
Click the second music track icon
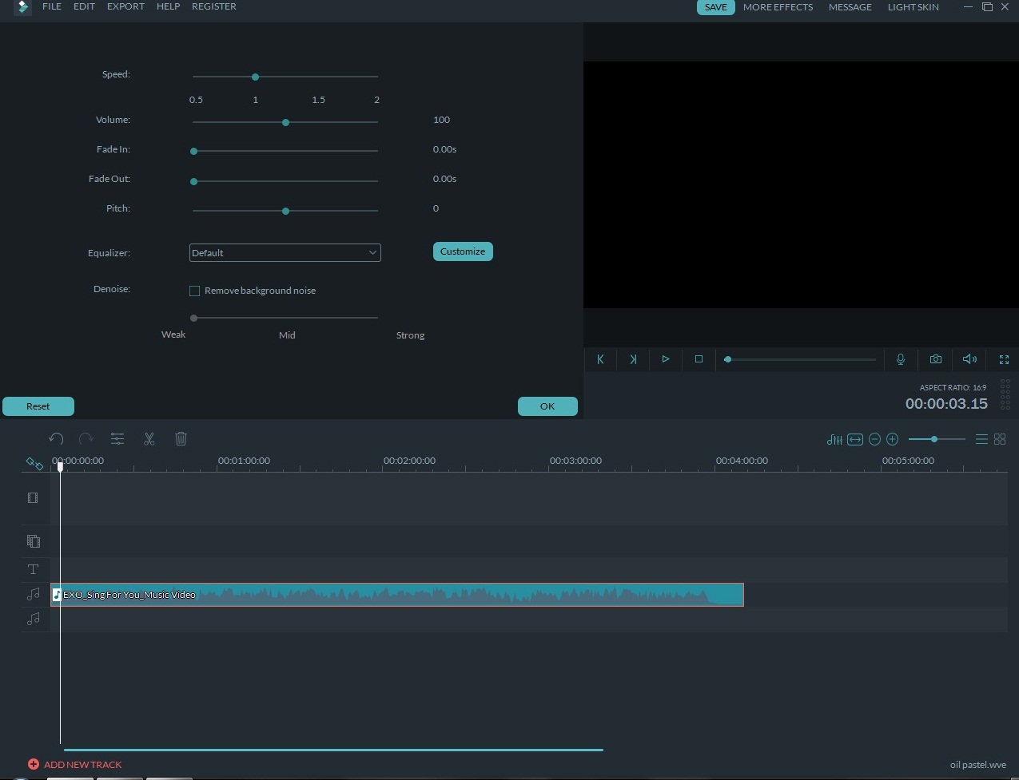coord(33,619)
